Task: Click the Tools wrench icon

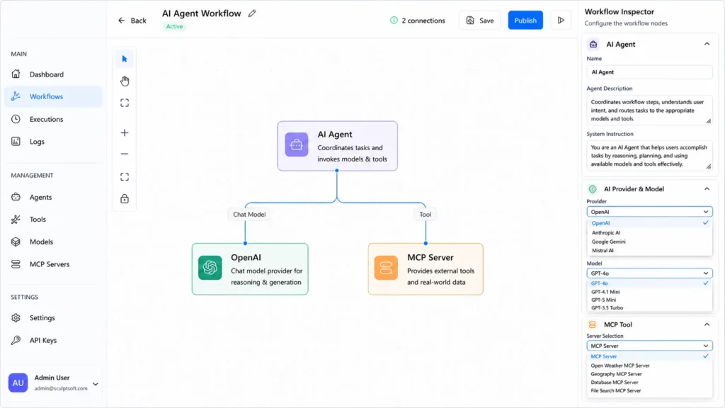Action: point(16,220)
